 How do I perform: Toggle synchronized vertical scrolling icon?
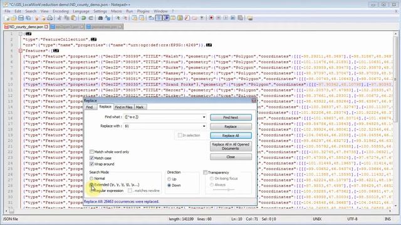(x=134, y=18)
